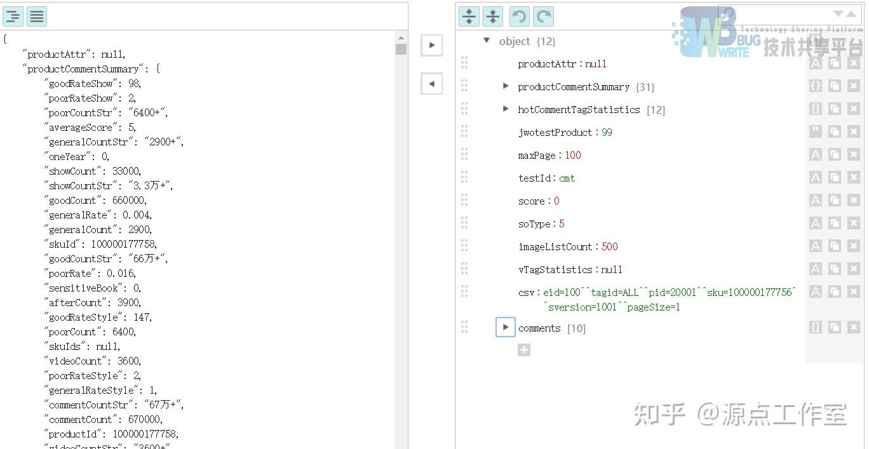This screenshot has height=449, width=869.
Task: Edit the maxPage value 100
Action: (x=573, y=155)
